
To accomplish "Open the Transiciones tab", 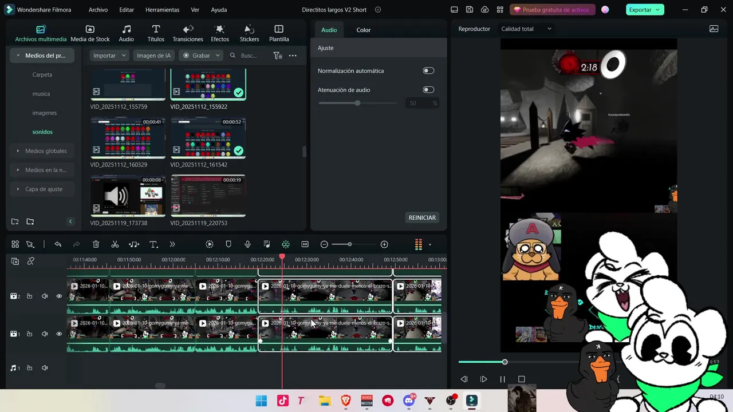I will click(188, 34).
